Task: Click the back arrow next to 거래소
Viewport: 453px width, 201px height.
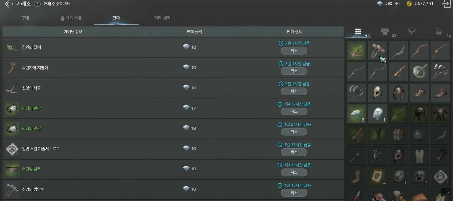Action: 9,4
